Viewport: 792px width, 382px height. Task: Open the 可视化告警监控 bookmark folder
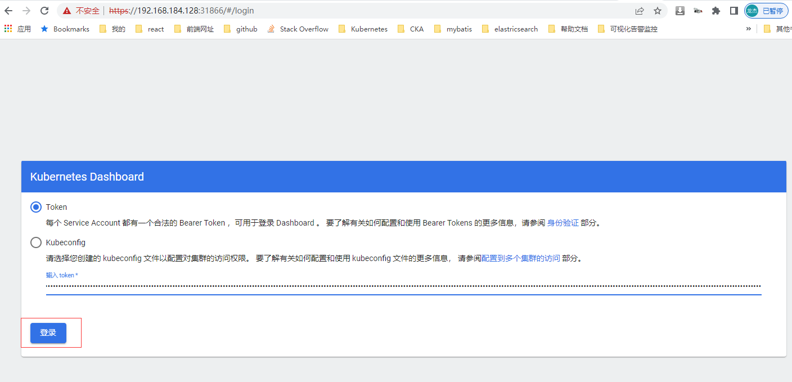[x=627, y=29]
